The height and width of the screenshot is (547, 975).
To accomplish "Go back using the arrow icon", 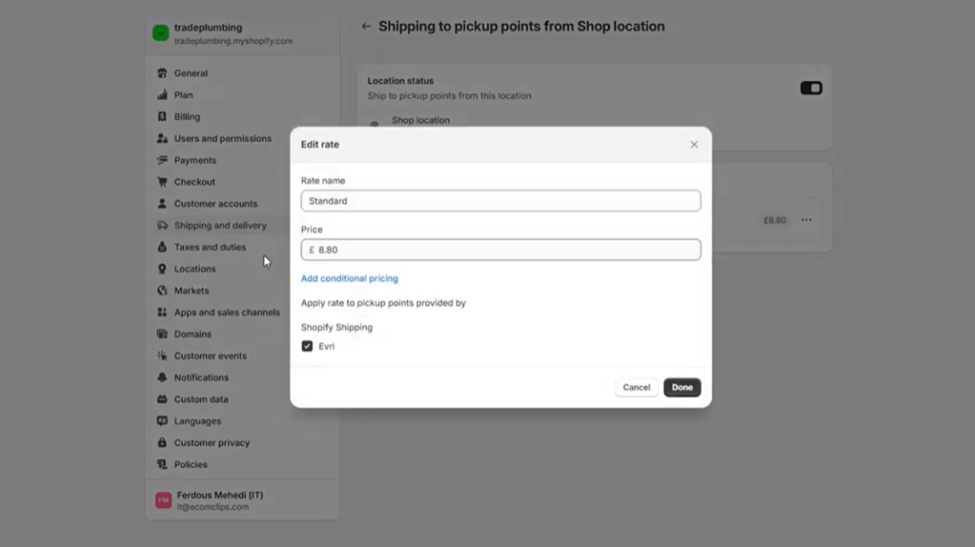I will [x=367, y=26].
